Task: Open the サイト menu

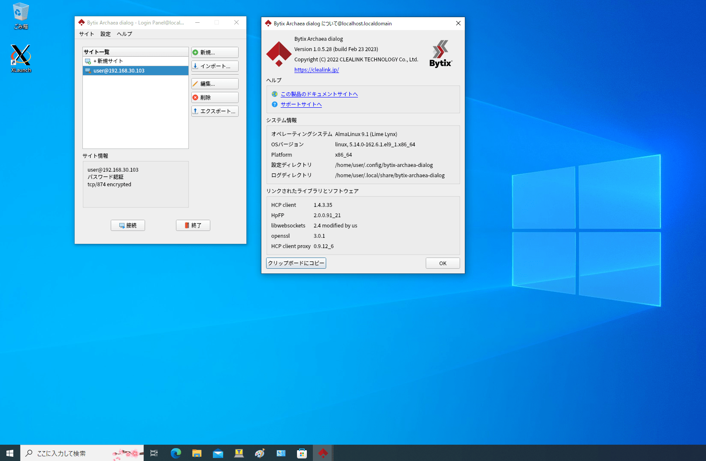Action: pos(86,33)
